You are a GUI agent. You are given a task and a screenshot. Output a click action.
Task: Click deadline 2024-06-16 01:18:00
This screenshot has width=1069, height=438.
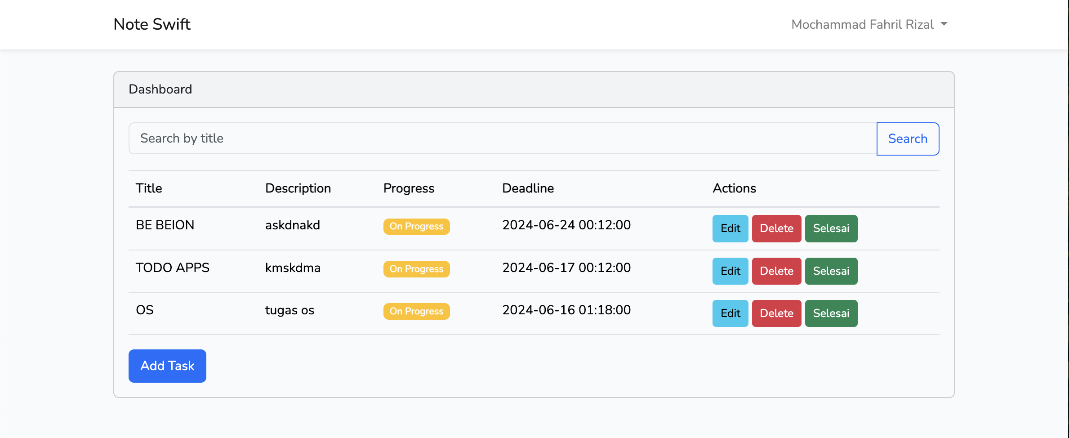point(566,310)
